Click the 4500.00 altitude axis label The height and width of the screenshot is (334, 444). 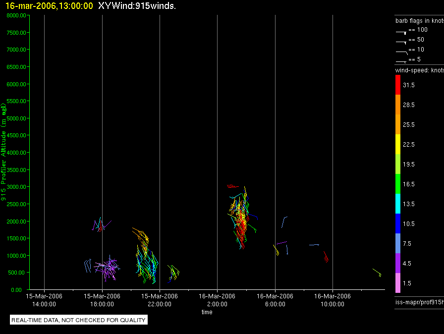(16, 135)
